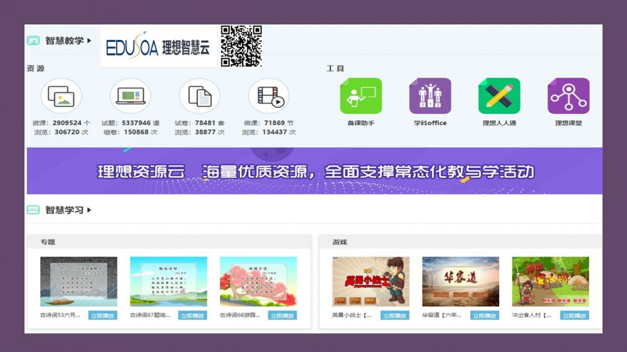
Task: Play 古诗词53 with 立即播放 button
Action: click(102, 316)
